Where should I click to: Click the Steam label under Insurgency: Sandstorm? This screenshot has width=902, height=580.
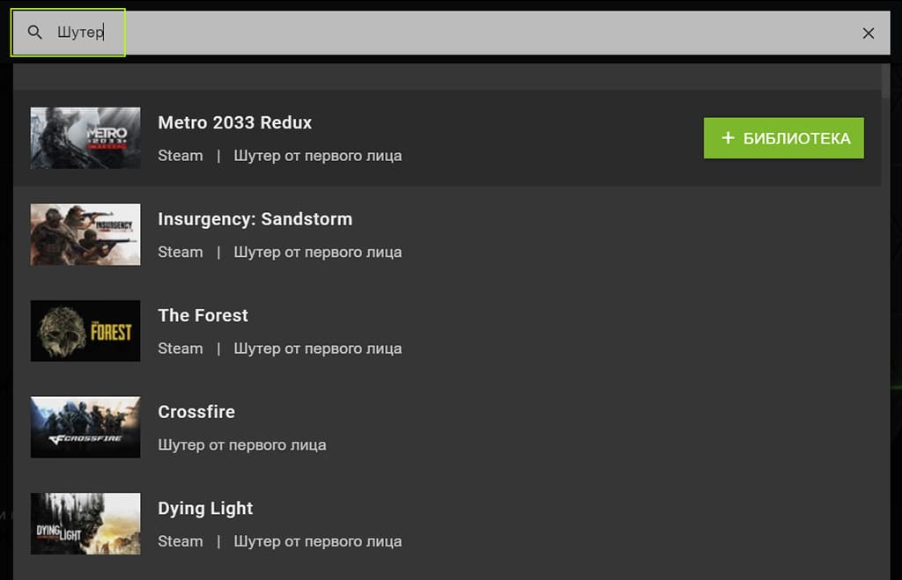(x=180, y=253)
